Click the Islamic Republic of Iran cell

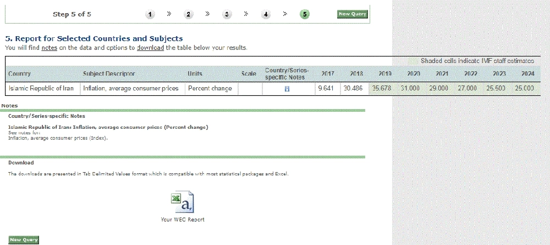point(41,88)
